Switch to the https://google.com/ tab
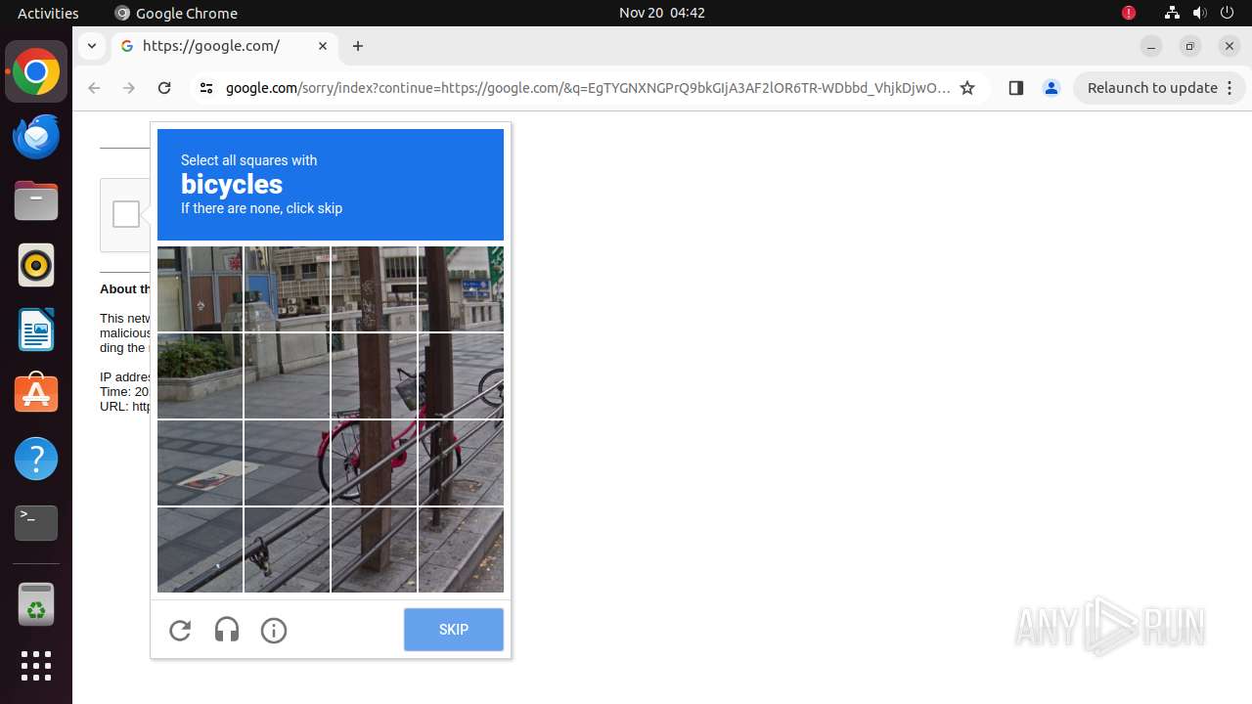Image resolution: width=1252 pixels, height=704 pixels. coord(225,46)
